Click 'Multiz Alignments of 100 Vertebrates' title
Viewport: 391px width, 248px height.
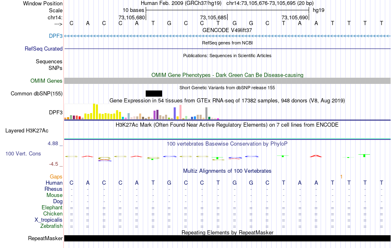pyautogui.click(x=227, y=171)
